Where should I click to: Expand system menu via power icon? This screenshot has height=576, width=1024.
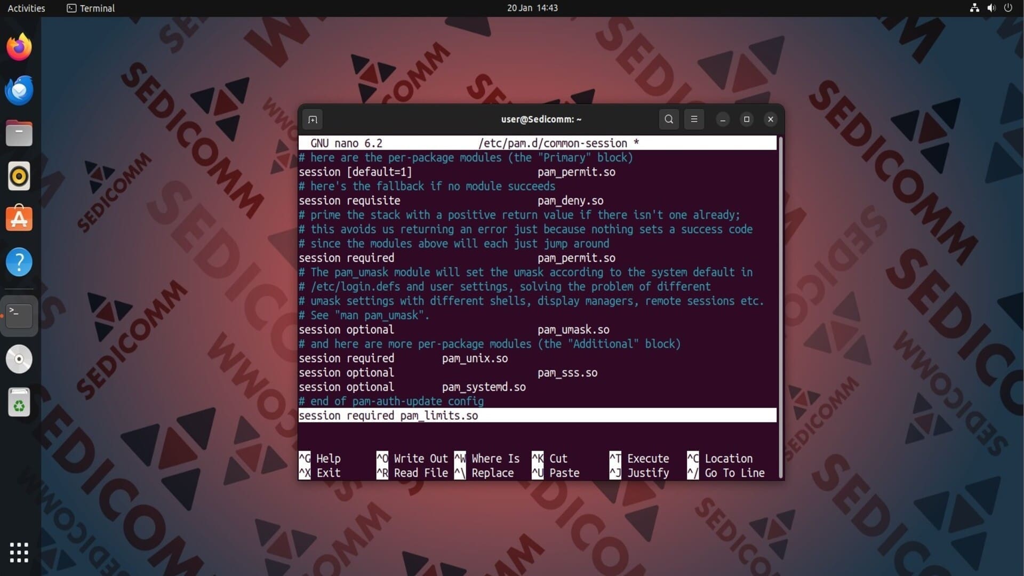[x=1008, y=8]
